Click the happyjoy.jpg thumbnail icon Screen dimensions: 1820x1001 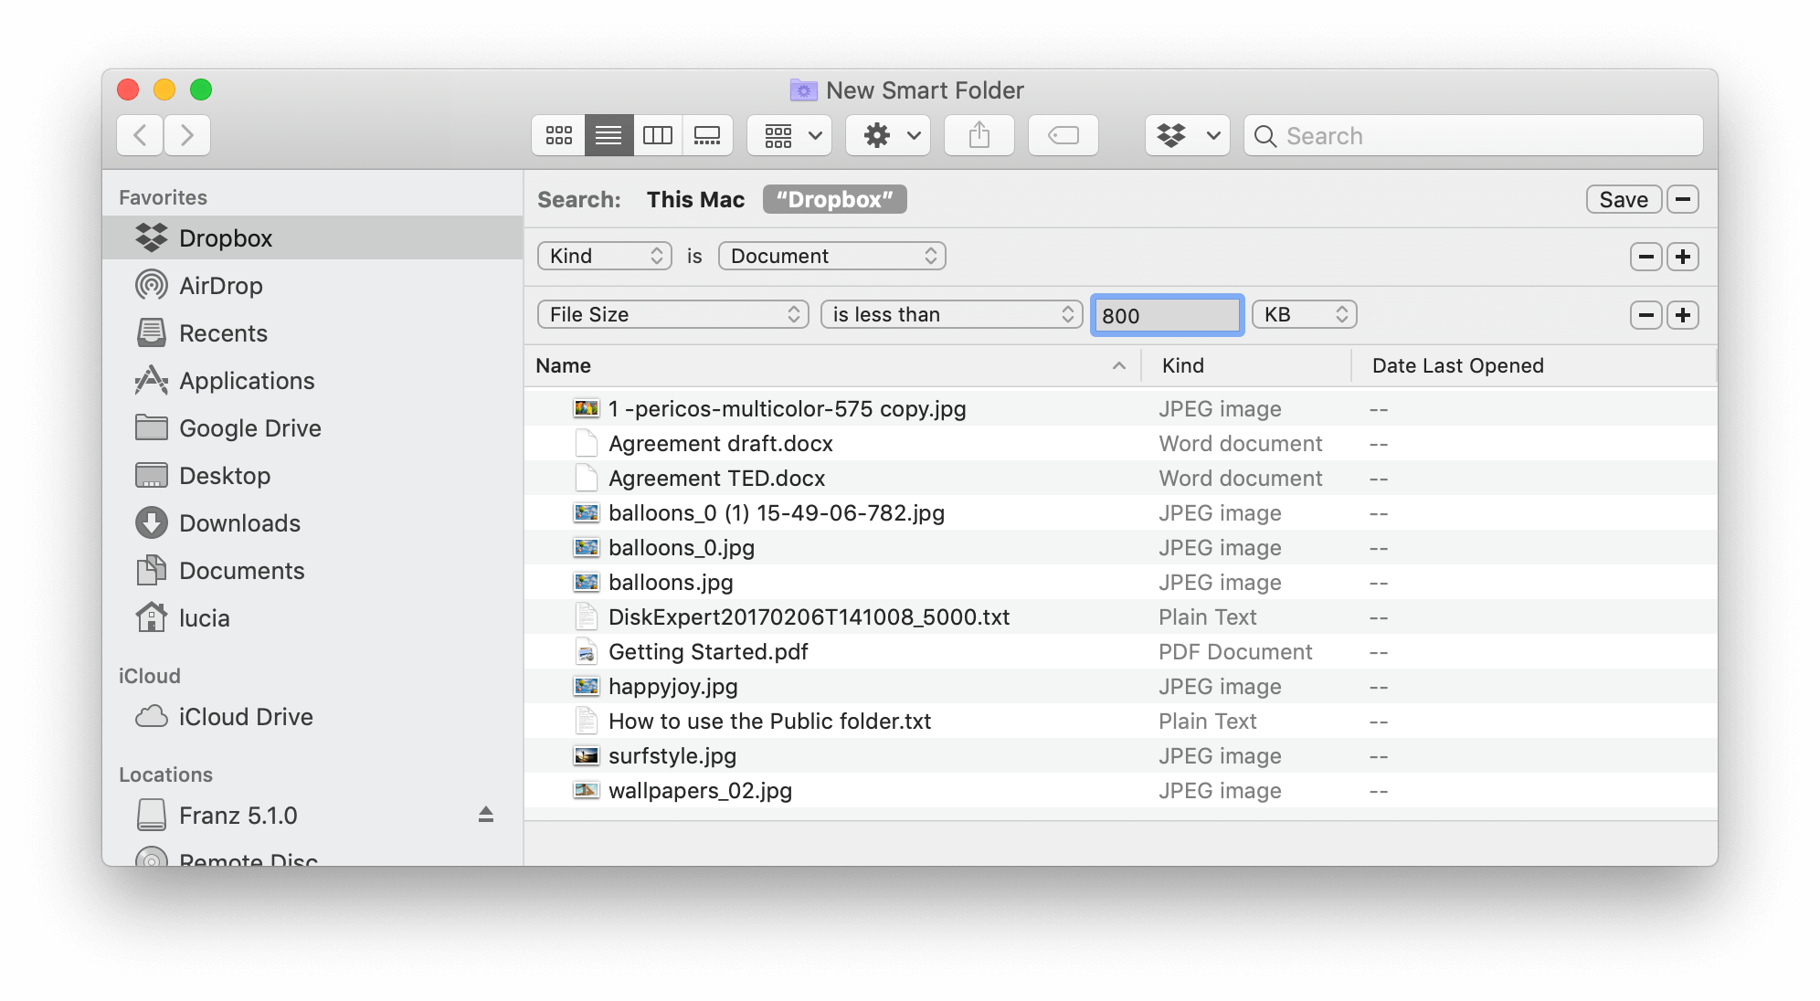point(586,687)
